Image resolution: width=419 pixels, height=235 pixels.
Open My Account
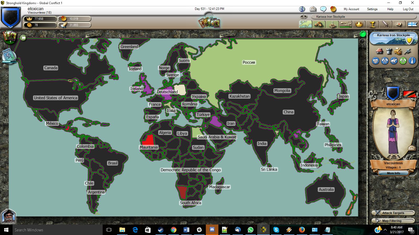click(351, 9)
